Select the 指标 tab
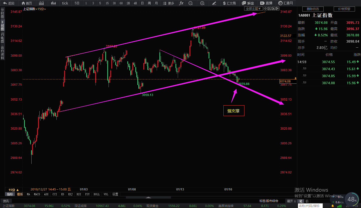361x208 pixels. pos(10,194)
